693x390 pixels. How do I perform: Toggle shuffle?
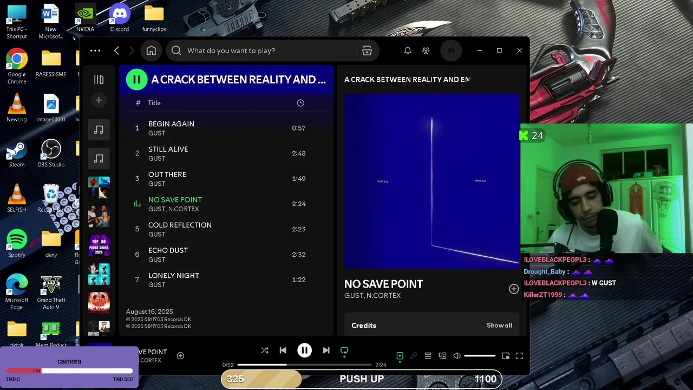coord(265,350)
